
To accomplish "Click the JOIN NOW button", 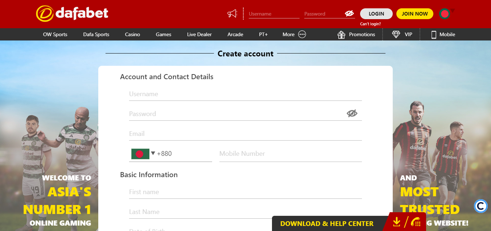I will coord(415,14).
